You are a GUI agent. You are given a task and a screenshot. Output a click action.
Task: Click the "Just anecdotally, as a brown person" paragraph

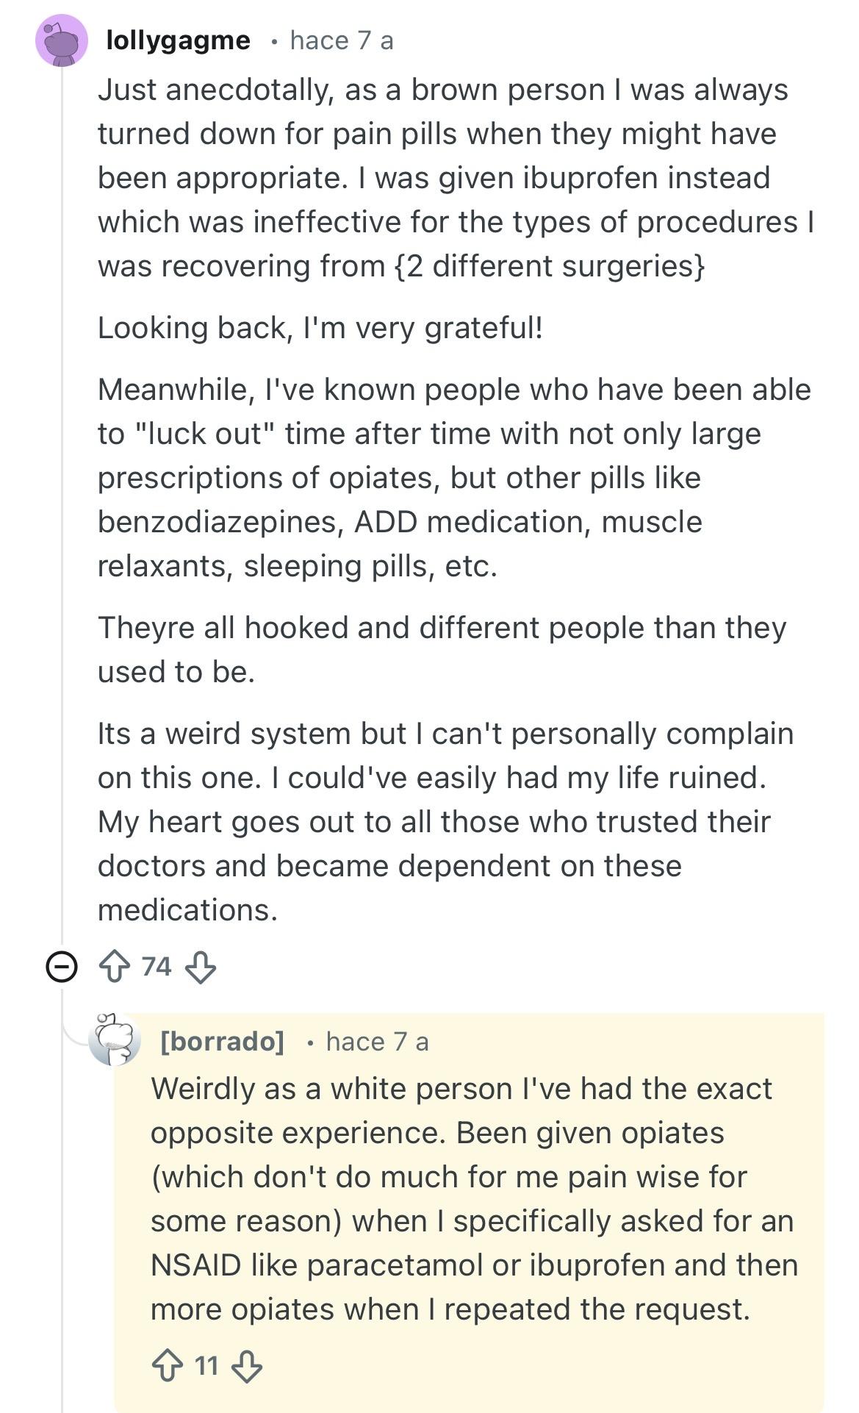pyautogui.click(x=456, y=178)
